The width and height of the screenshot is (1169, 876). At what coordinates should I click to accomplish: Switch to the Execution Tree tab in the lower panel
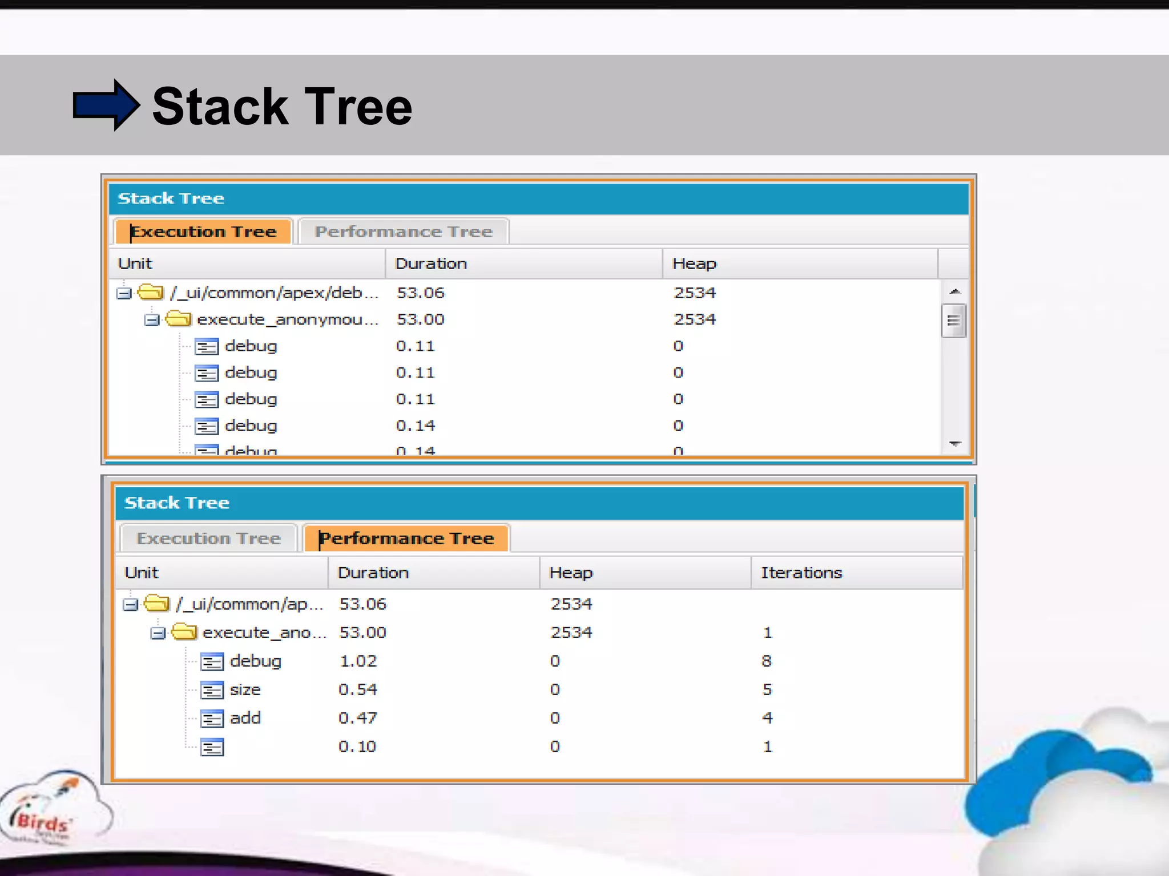(208, 538)
